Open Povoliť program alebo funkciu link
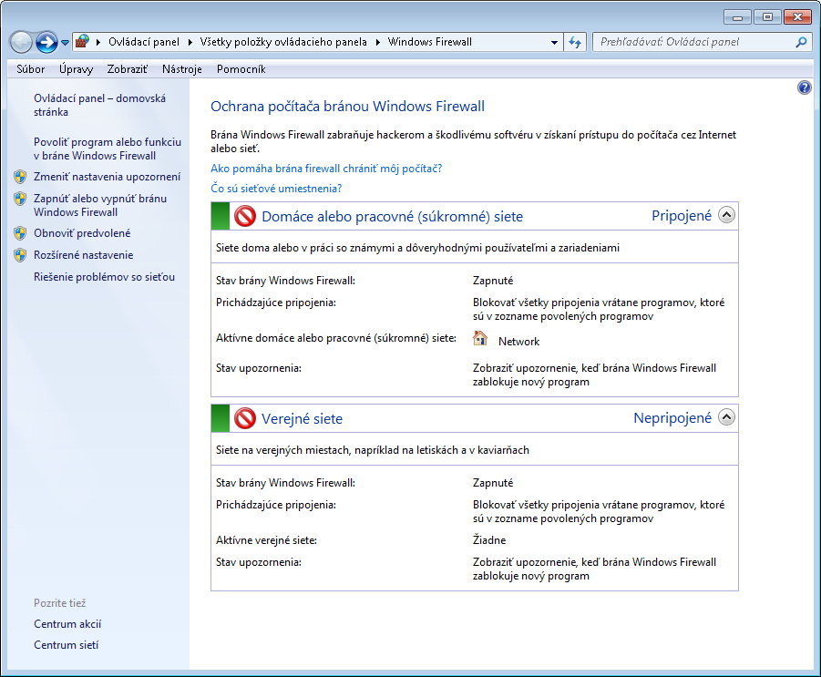The height and width of the screenshot is (677, 821). point(108,149)
